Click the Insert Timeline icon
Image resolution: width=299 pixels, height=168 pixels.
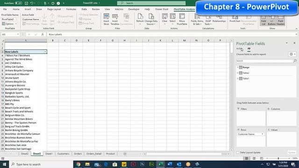point(115,19)
